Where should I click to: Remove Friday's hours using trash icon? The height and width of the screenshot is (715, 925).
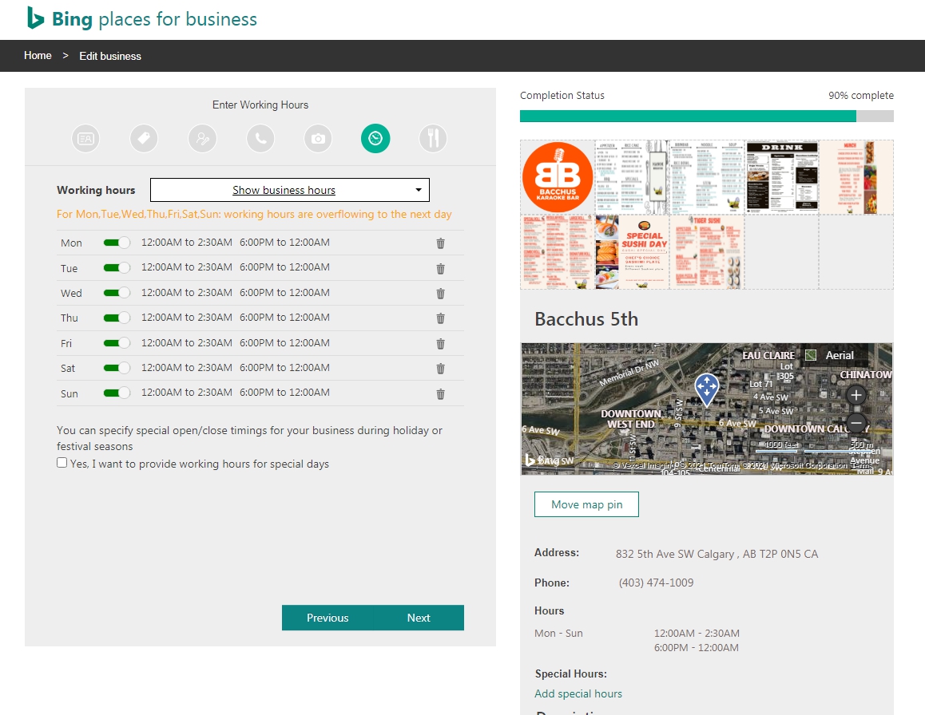[x=440, y=344]
